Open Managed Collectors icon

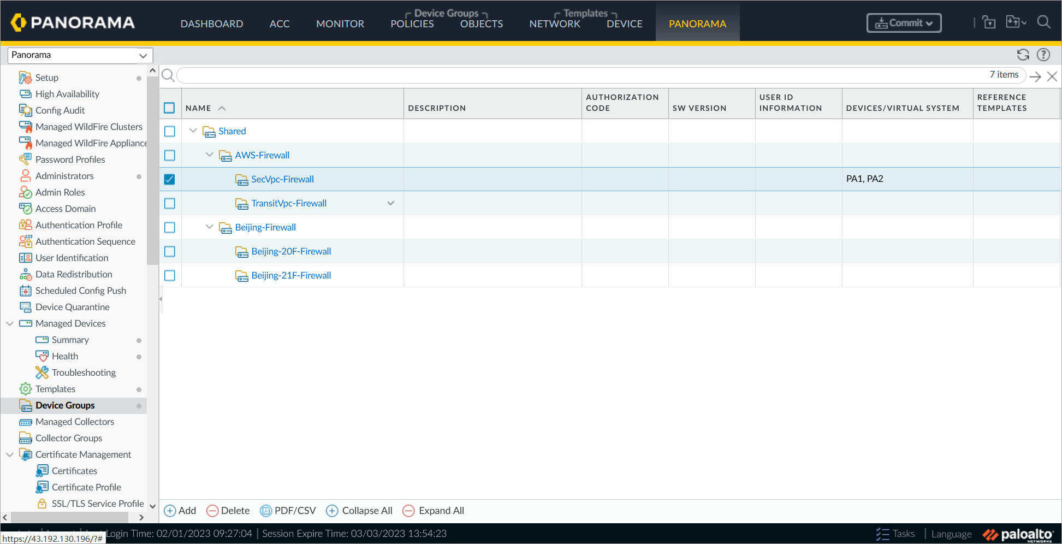(x=25, y=422)
